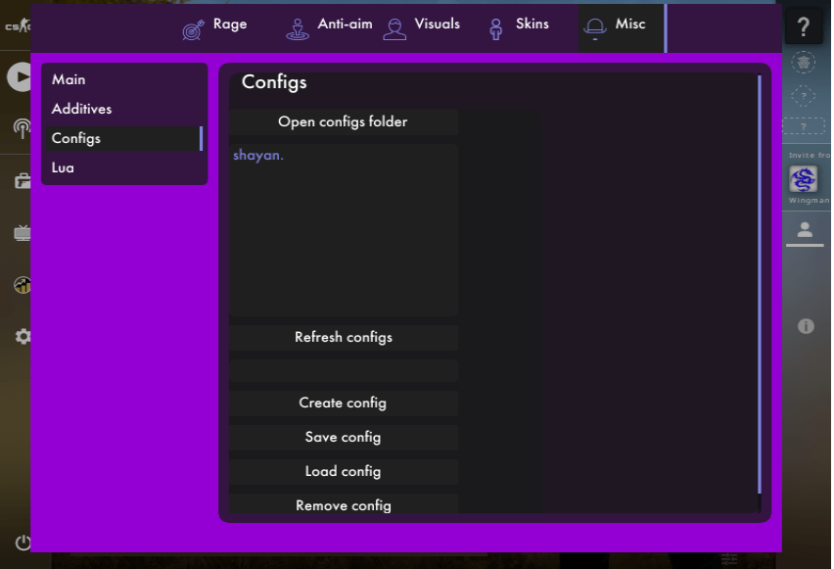Click the Visuals head icon
The image size is (834, 569).
pyautogui.click(x=394, y=29)
